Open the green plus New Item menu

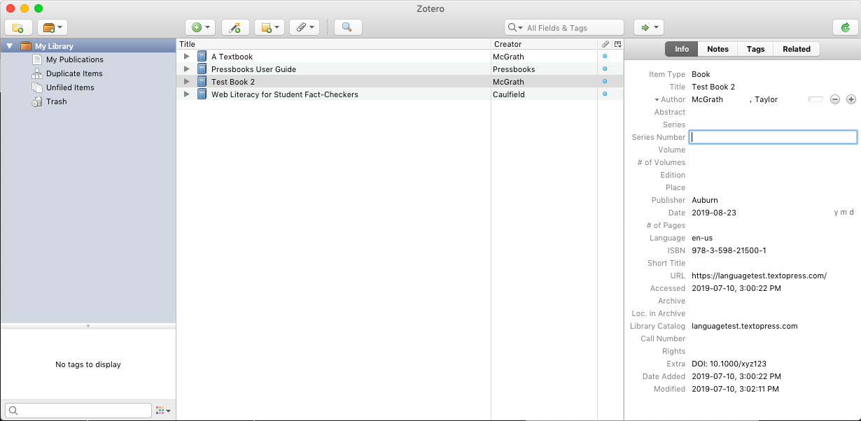(200, 27)
